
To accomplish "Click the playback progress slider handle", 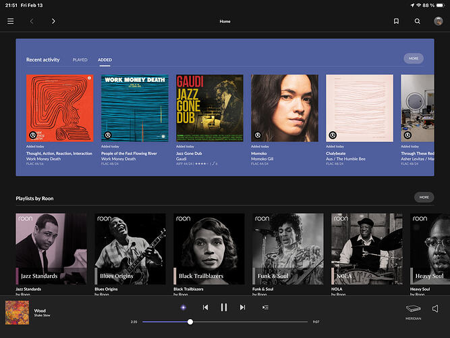I will point(190,322).
